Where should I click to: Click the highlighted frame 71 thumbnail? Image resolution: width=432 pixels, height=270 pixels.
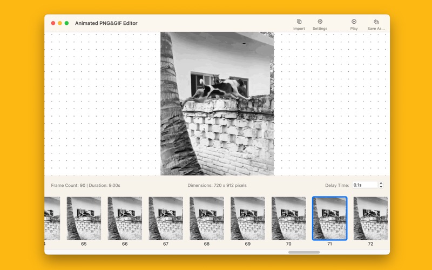coord(329,218)
